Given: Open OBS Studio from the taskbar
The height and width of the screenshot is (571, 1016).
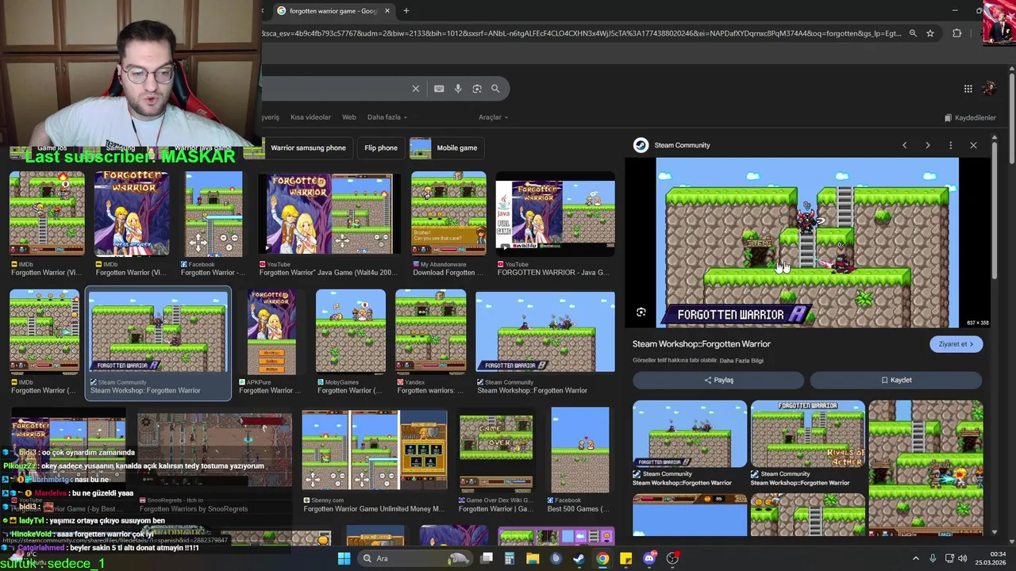Looking at the screenshot, I should [x=672, y=558].
